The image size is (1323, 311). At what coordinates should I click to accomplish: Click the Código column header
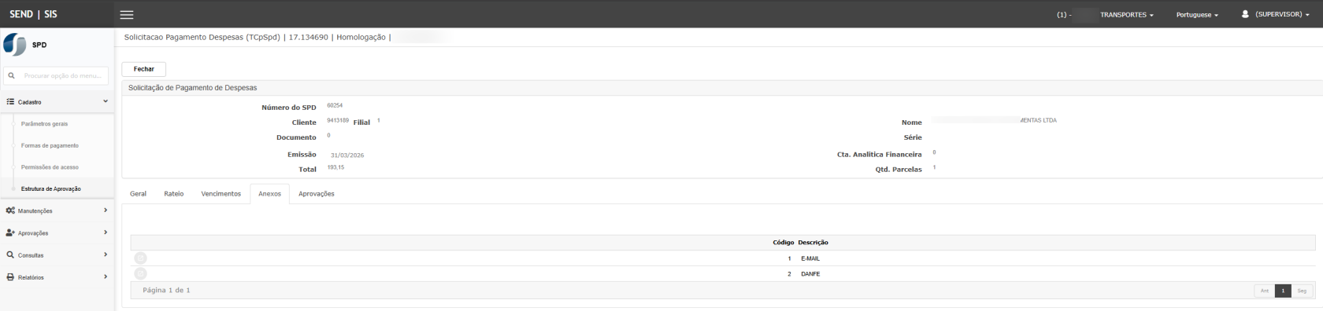pyautogui.click(x=783, y=243)
